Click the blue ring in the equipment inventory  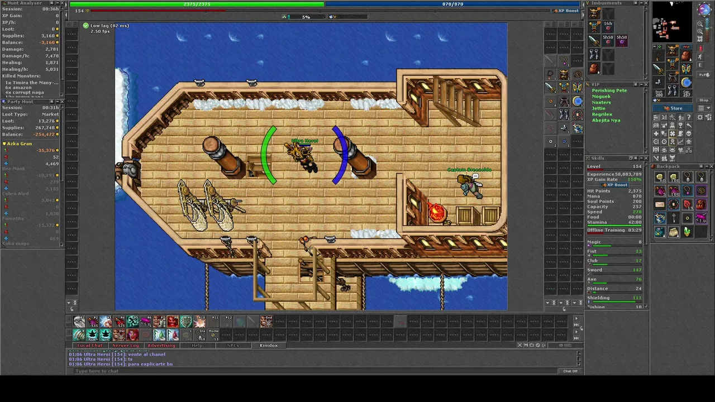(x=686, y=83)
